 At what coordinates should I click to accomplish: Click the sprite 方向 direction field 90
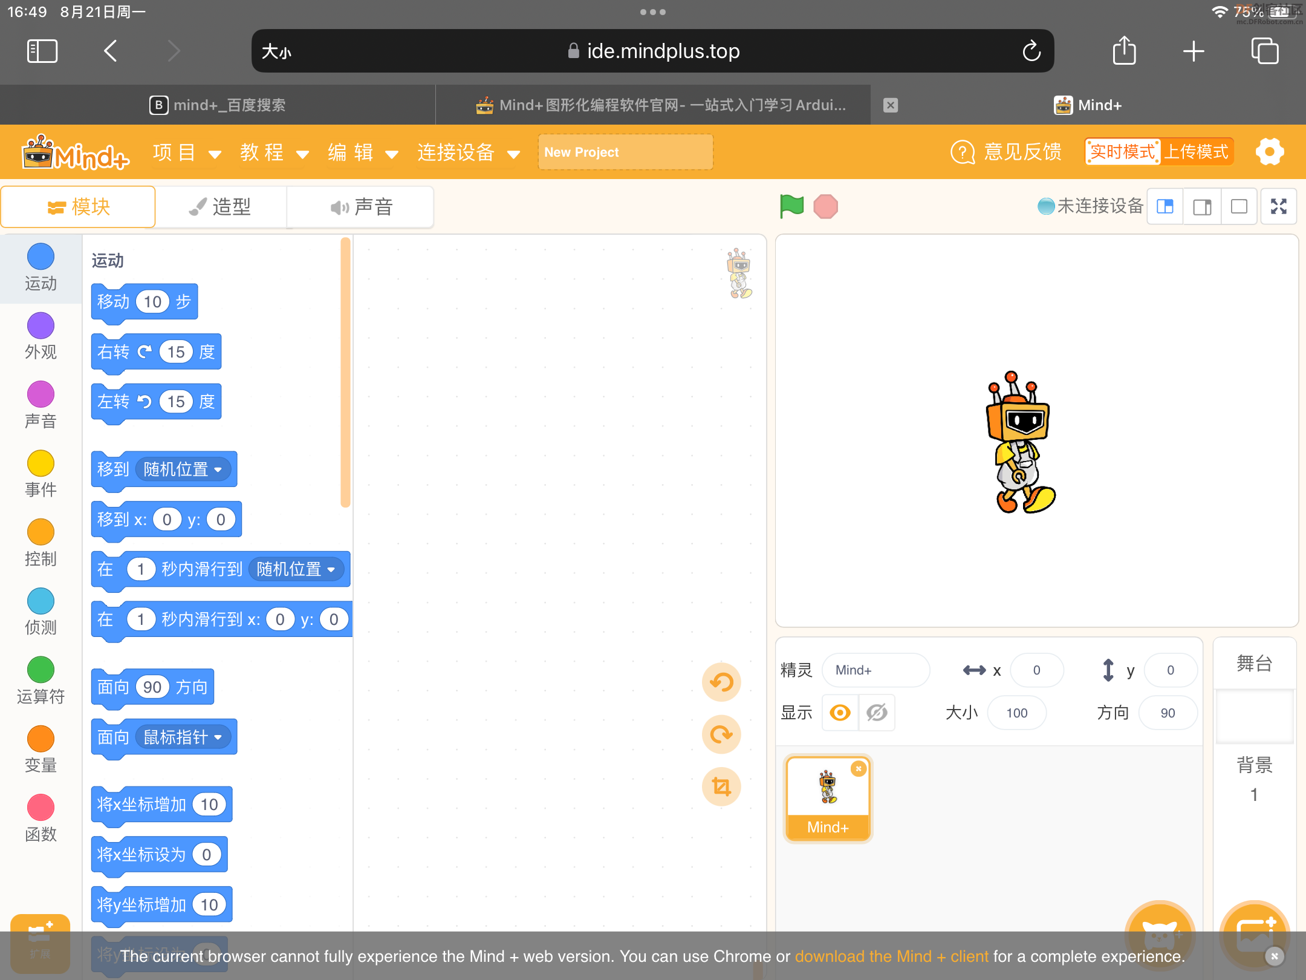(x=1168, y=713)
